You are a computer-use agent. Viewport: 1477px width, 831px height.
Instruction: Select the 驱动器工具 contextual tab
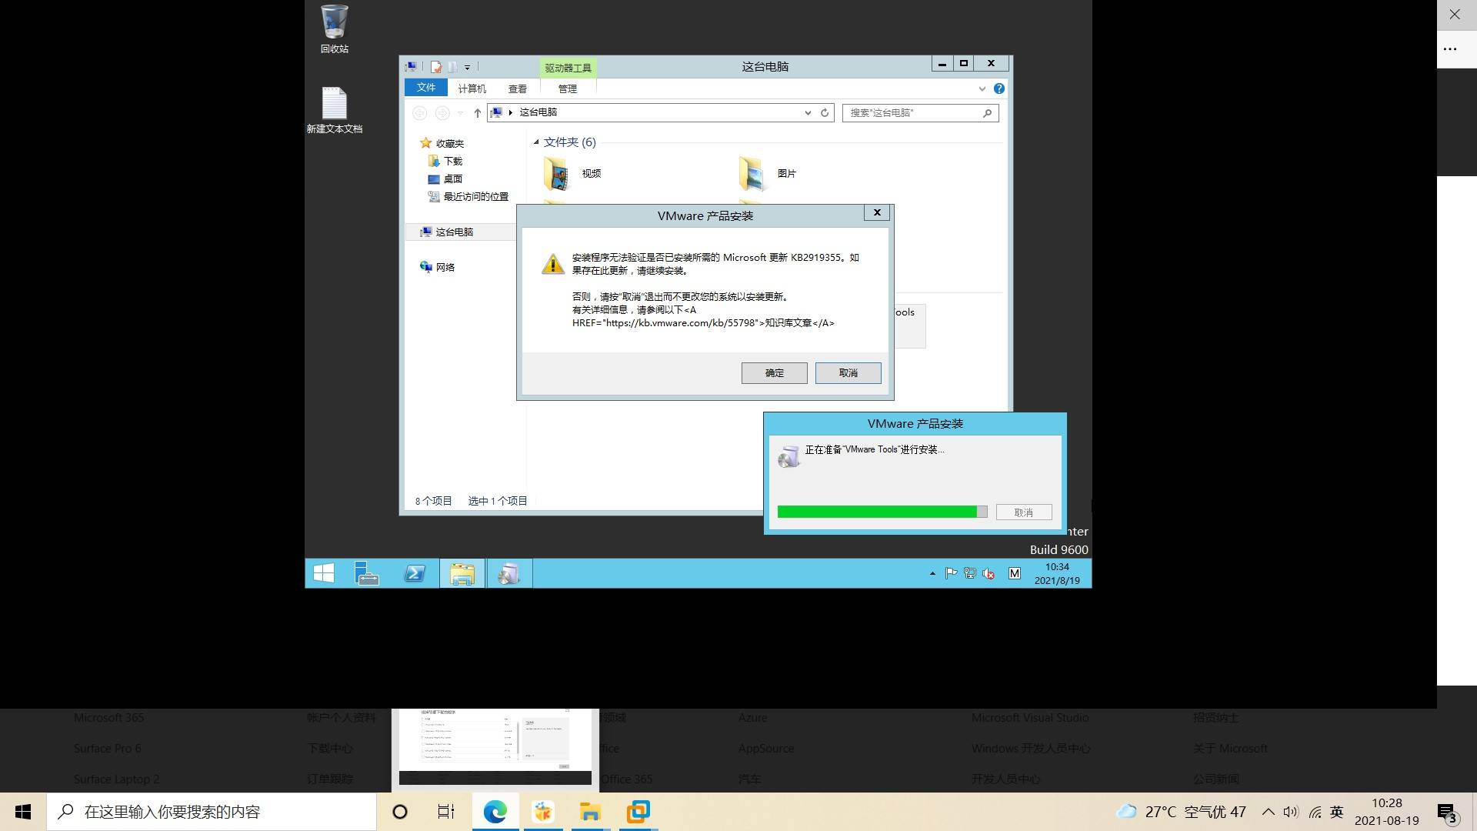tap(568, 68)
